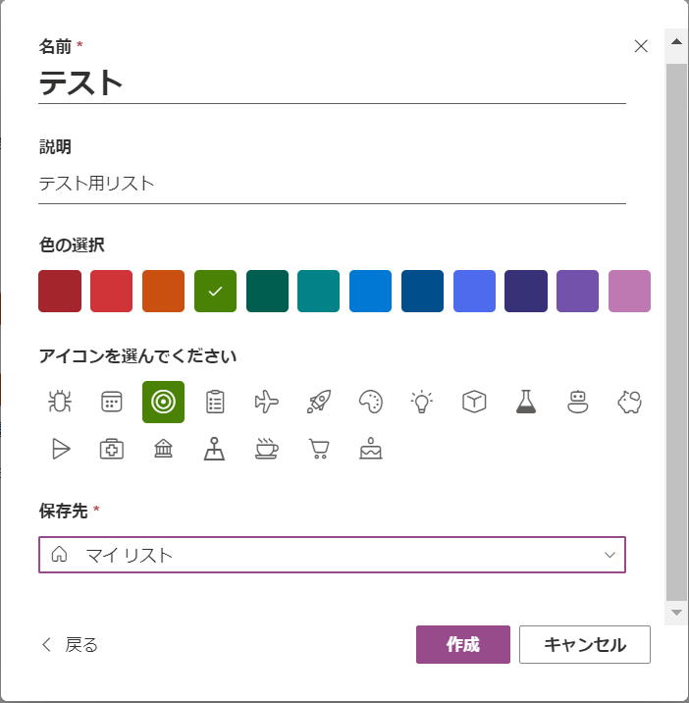
Task: Select the green target icon
Action: [x=163, y=402]
